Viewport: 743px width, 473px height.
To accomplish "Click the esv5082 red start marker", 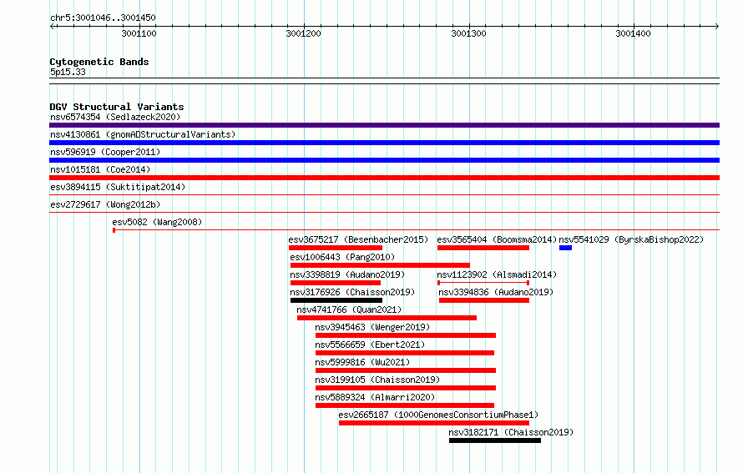I will (114, 230).
